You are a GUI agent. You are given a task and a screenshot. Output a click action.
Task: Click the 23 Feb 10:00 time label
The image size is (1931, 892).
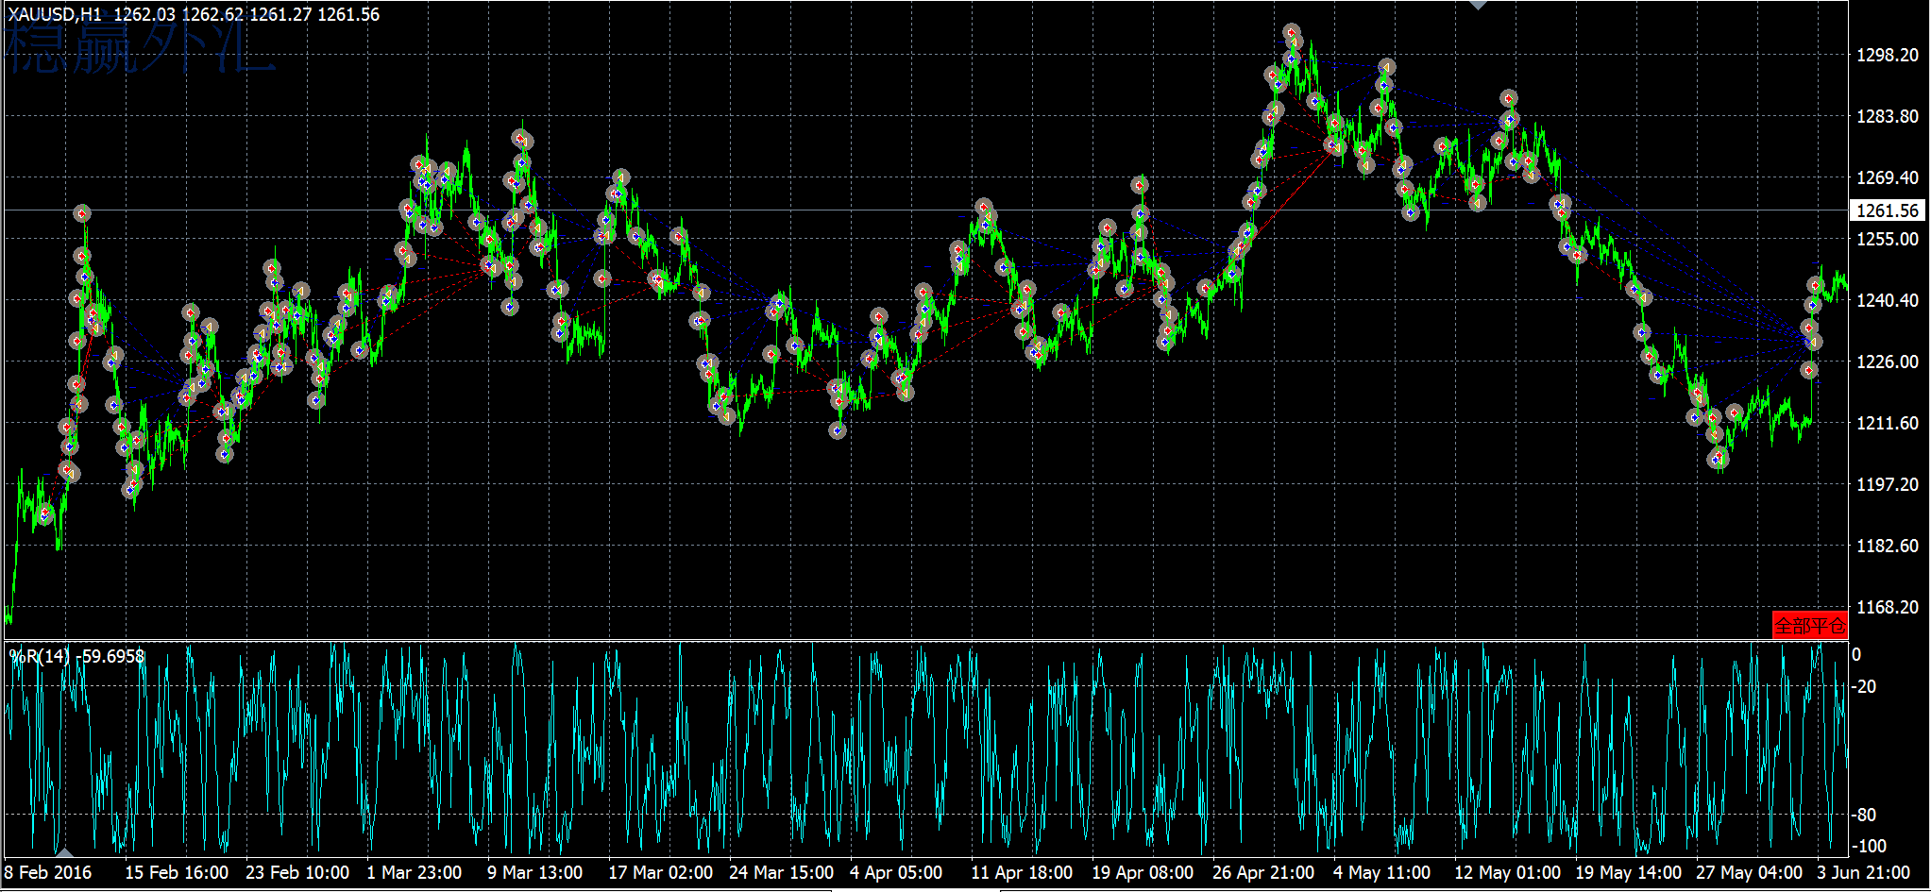(297, 872)
